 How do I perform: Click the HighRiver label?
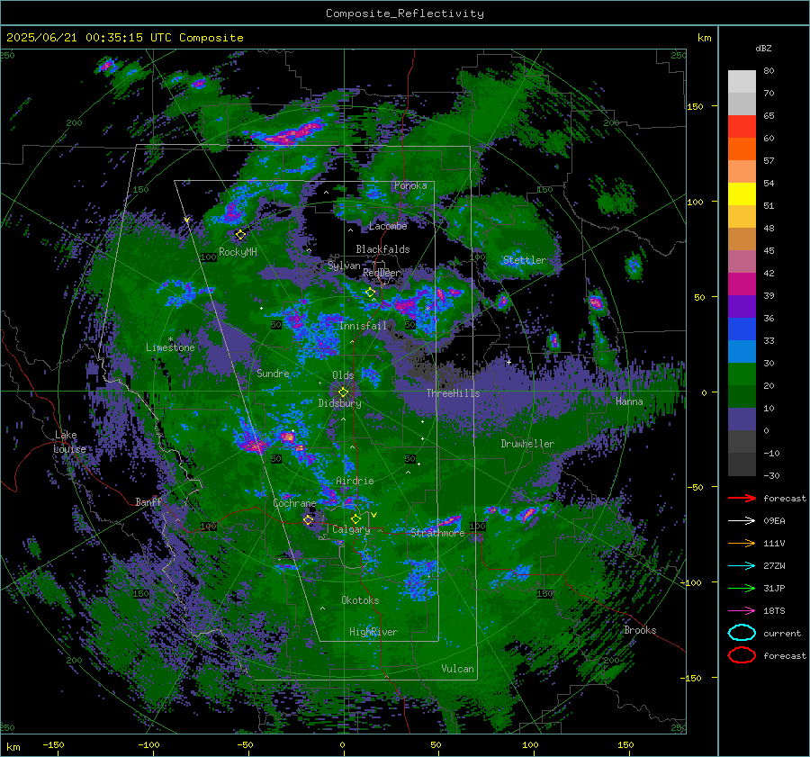(373, 632)
